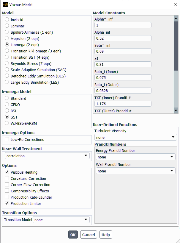Screen dimensions: 180x243
Task: Enable Curvature Correction option
Action: 7,178
